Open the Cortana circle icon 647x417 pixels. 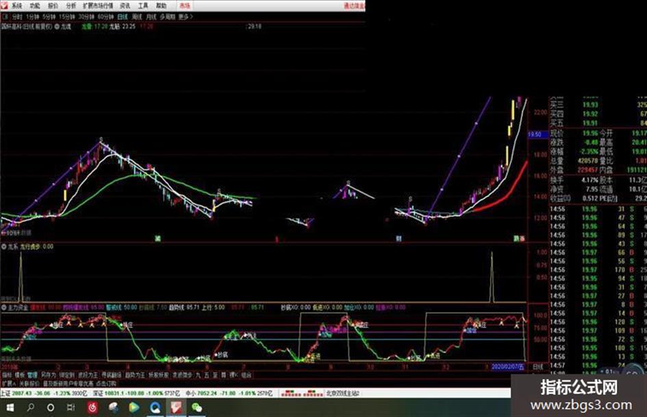(x=51, y=407)
